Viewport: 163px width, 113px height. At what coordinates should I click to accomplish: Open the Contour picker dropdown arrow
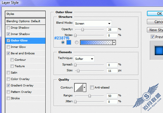pyautogui.click(x=85, y=88)
